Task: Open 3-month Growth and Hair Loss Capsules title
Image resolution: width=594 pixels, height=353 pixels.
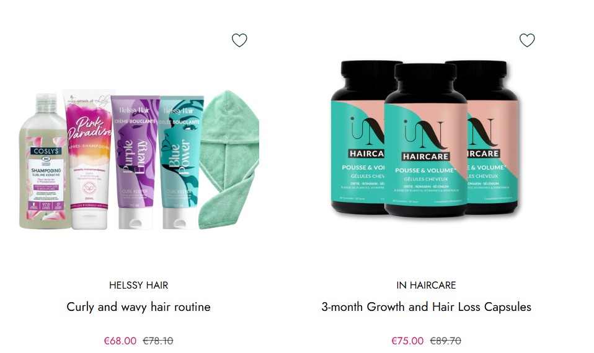Action: coord(426,307)
